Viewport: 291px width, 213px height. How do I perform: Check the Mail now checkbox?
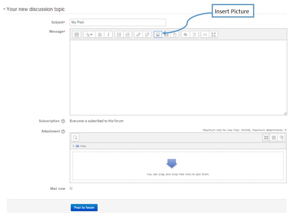(x=71, y=188)
